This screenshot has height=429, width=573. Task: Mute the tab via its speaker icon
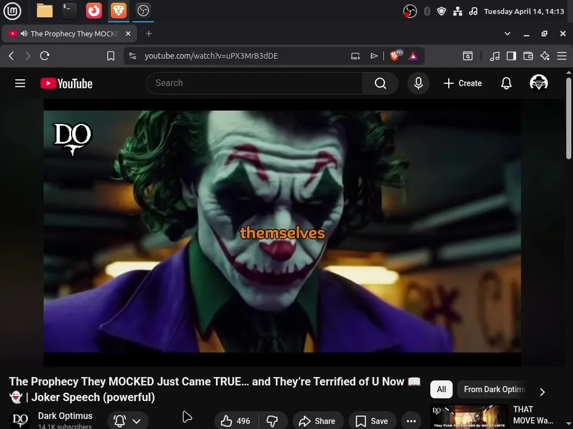[24, 33]
